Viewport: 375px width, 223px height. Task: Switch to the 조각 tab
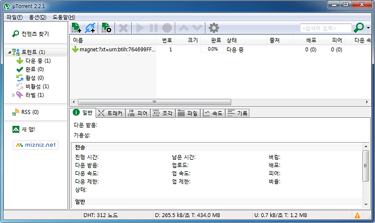tap(162, 114)
